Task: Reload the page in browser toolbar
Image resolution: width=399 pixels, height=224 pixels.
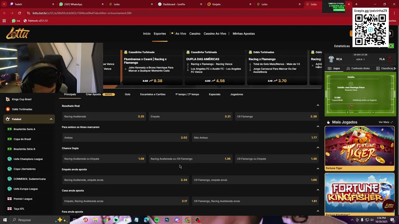Action: tap(20, 13)
